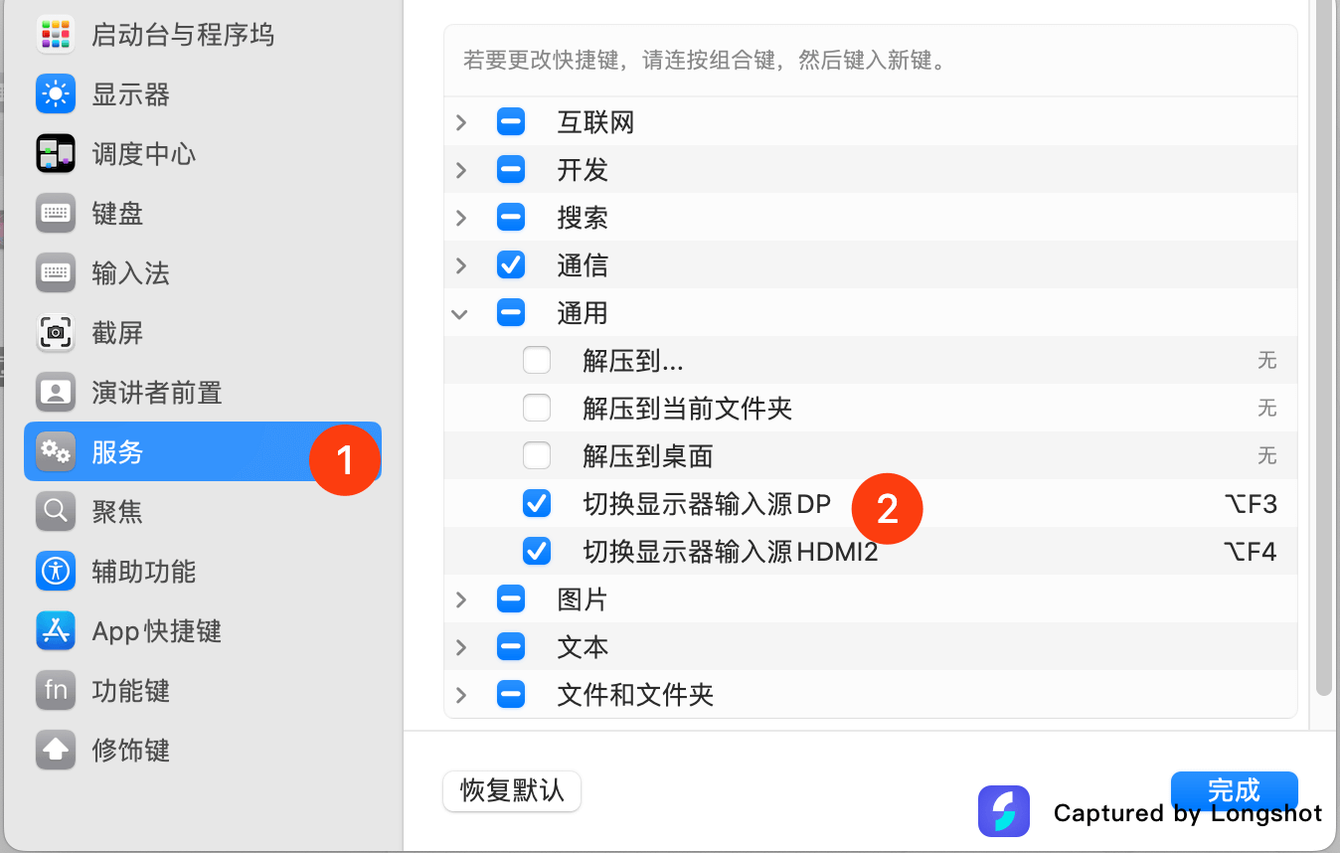Viewport: 1340px width, 853px height.
Task: Click the vertical scrollbar of shortcut list
Action: [x=1323, y=348]
